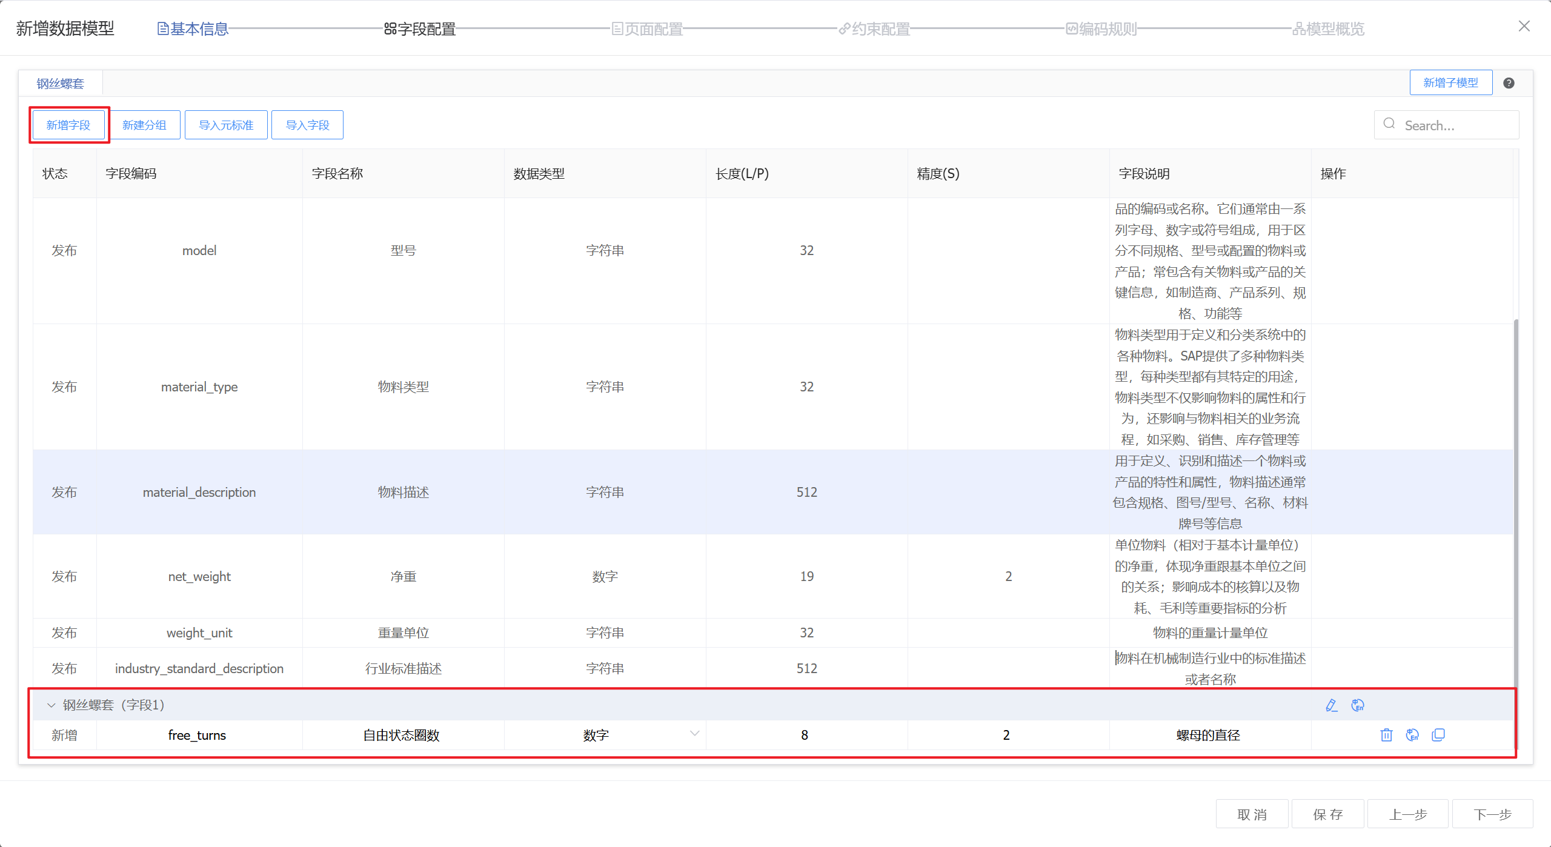
Task: Click the edit pencil icon on 钢丝螺套 group row
Action: point(1331,705)
